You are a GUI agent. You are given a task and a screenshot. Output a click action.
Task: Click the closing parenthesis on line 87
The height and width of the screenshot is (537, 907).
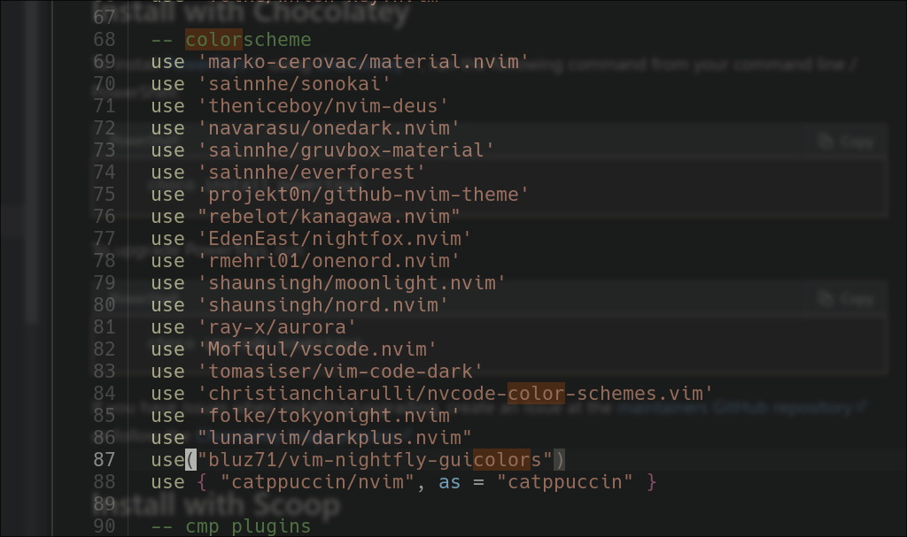559,459
